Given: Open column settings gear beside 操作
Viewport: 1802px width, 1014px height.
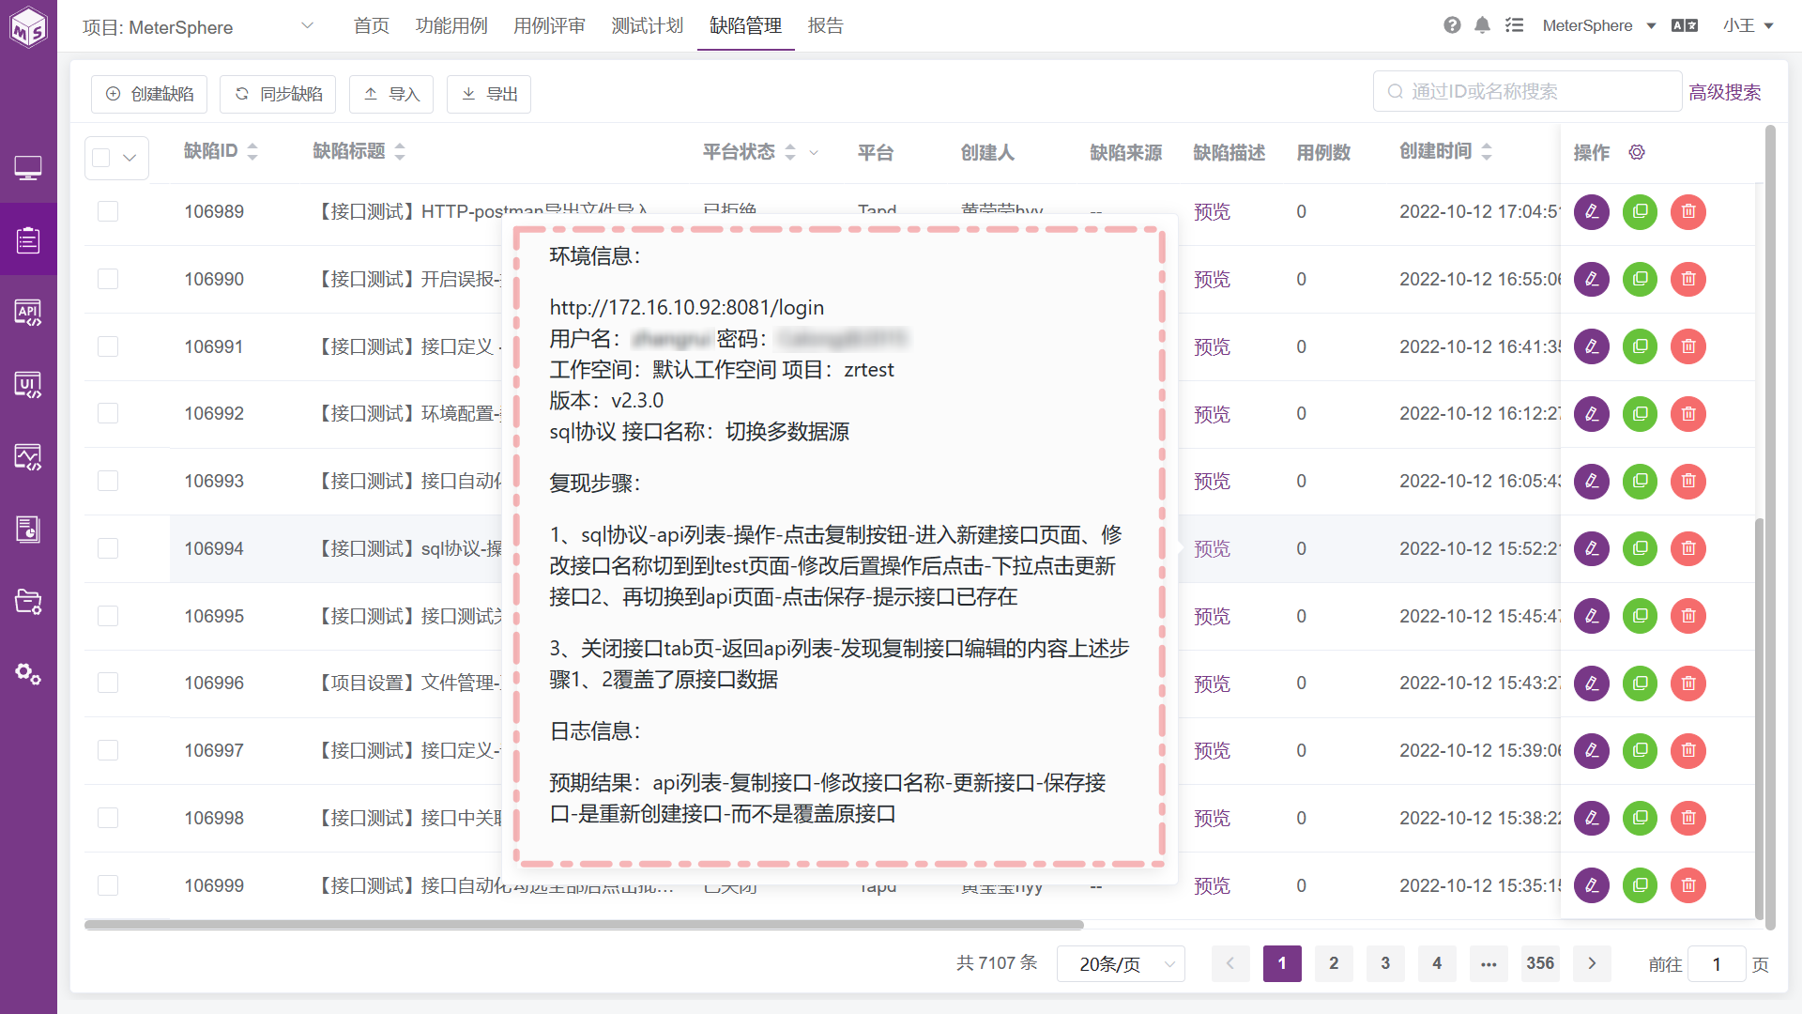Looking at the screenshot, I should tap(1637, 152).
